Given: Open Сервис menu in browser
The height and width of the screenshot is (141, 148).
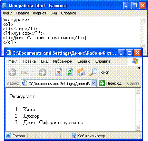Looking at the screenshot, I should click(x=83, y=61).
